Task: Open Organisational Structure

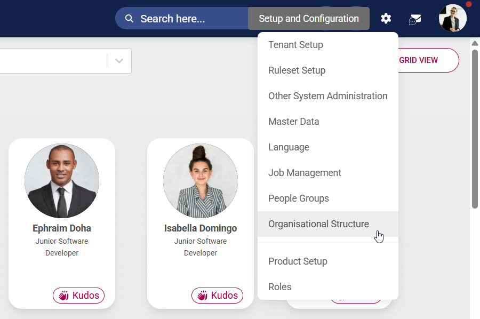Action: (318, 224)
